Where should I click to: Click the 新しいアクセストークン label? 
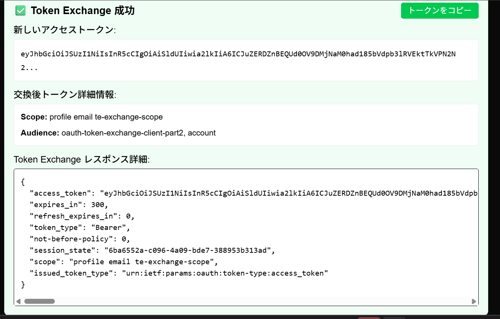64,30
